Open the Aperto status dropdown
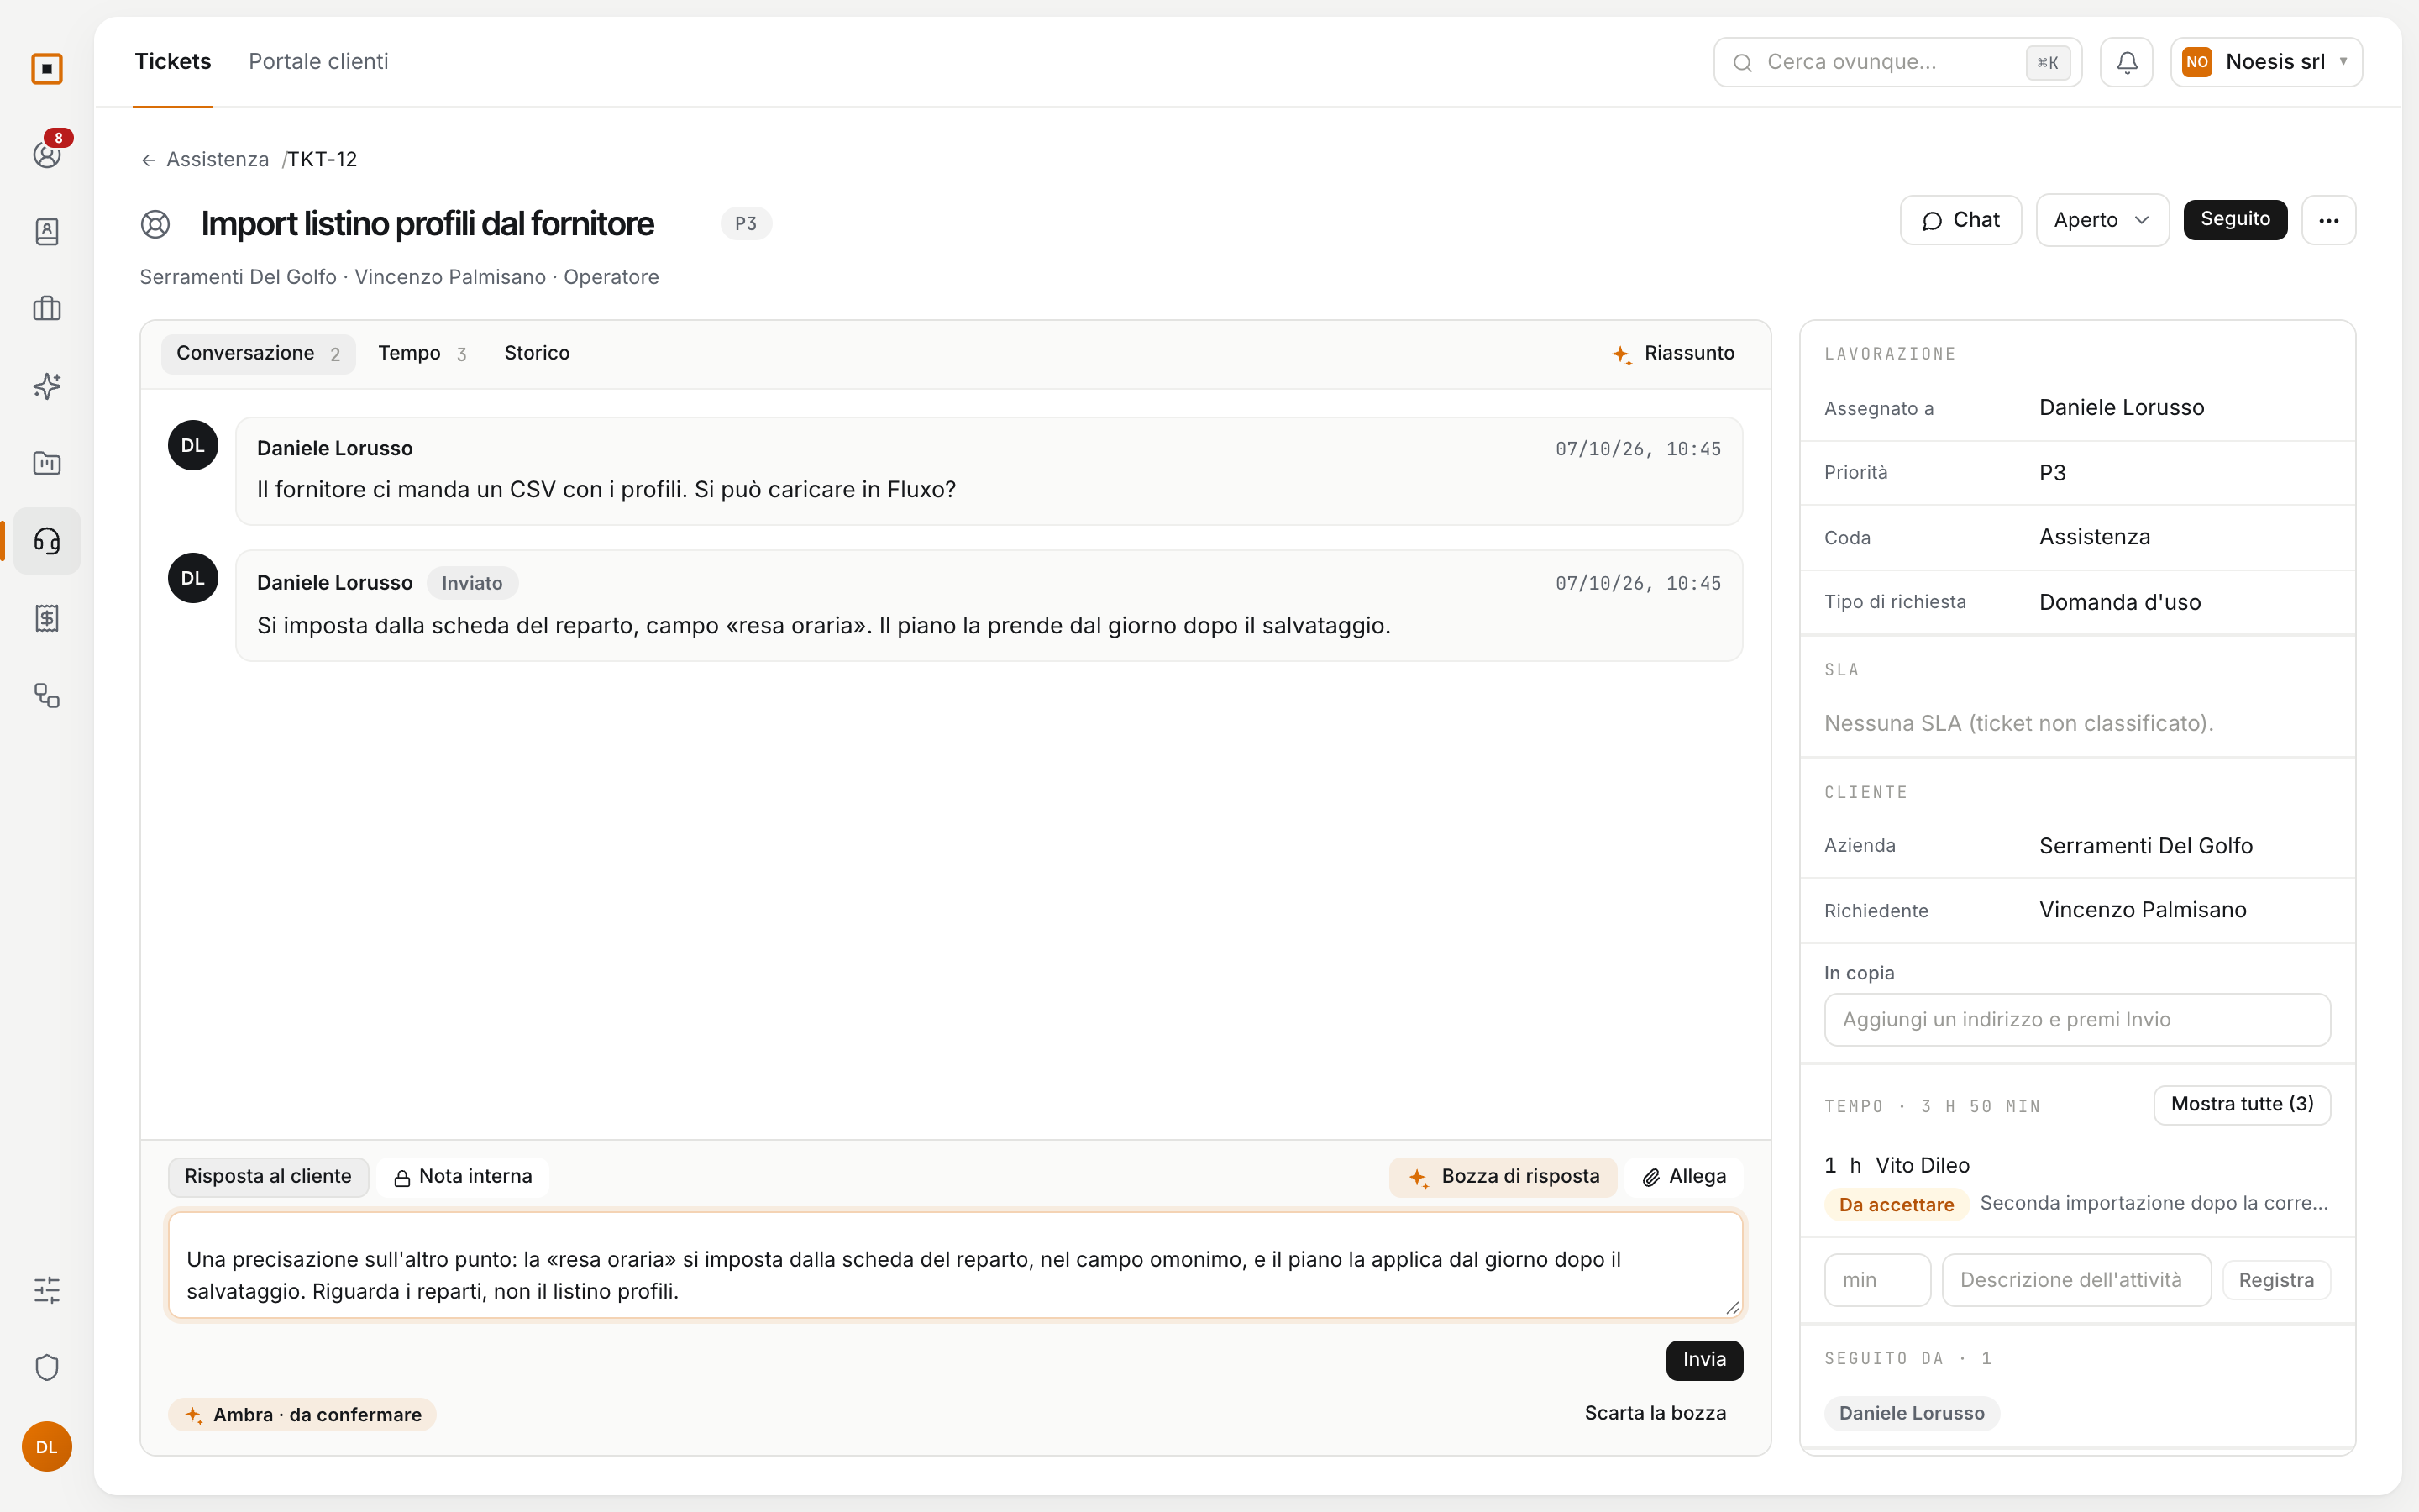 [2102, 220]
